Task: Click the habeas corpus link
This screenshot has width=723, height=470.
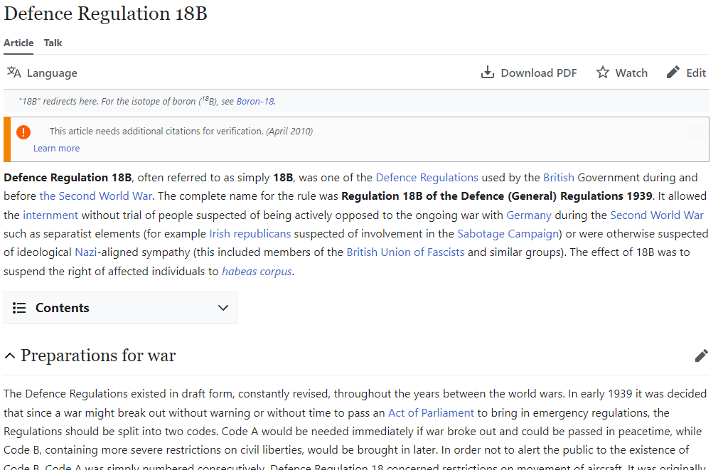Action: 256,271
